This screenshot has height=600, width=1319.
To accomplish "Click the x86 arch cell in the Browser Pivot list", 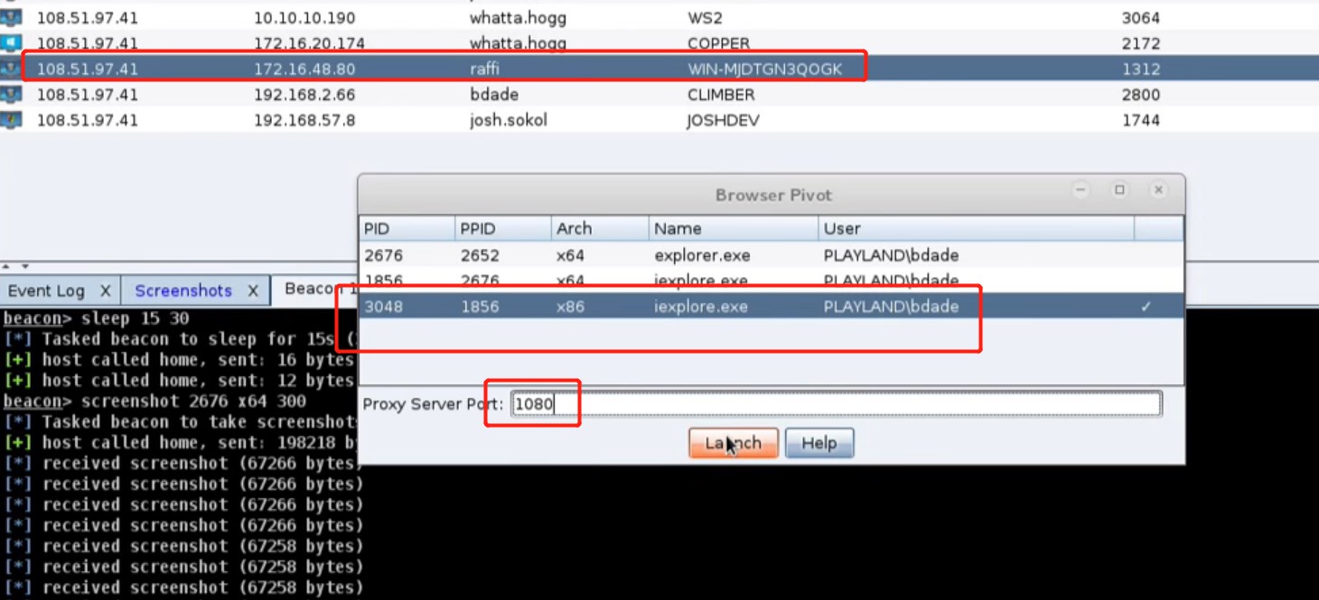I will [570, 307].
